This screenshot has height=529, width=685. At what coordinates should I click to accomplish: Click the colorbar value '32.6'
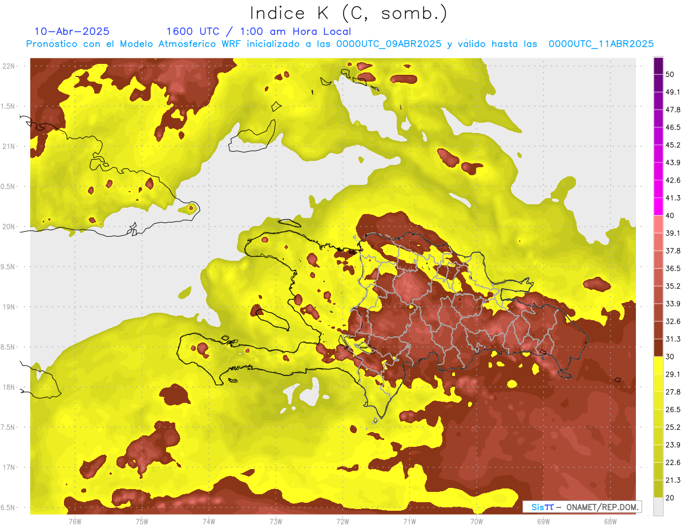coord(673,321)
